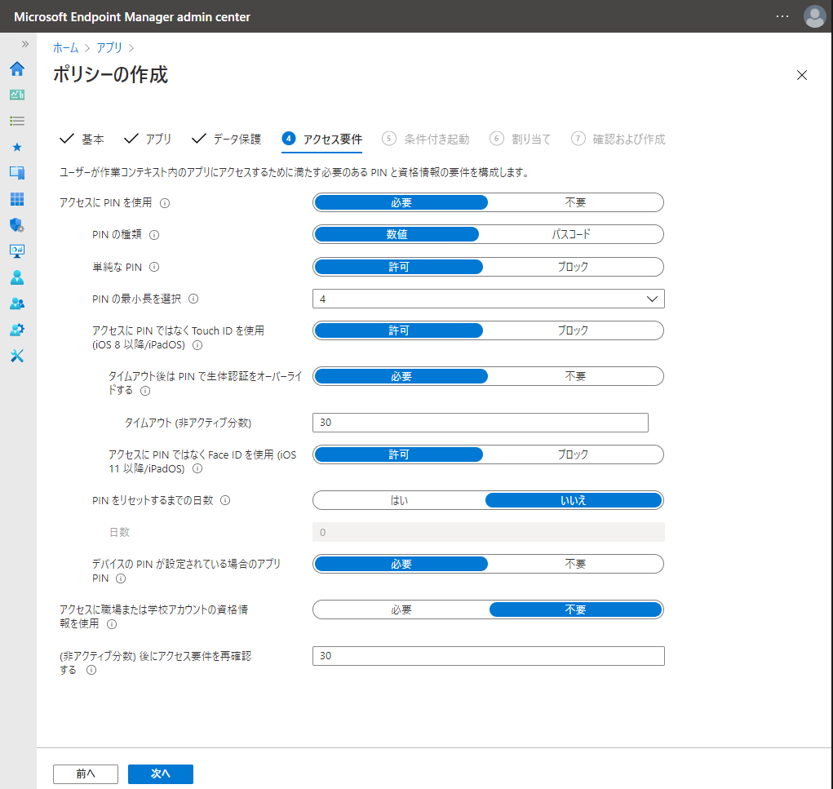Set アクセスに PIN を使用 to 不要

[x=575, y=202]
